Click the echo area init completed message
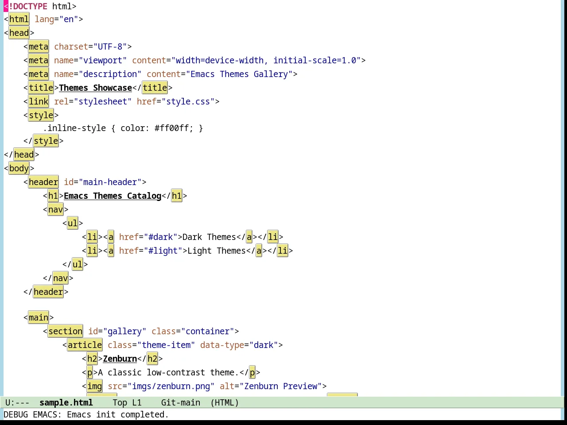567x425 pixels. 86,414
